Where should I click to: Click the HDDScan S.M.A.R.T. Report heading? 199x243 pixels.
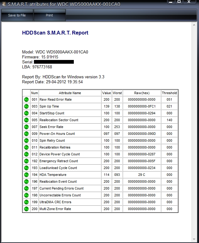pyautogui.click(x=55, y=33)
